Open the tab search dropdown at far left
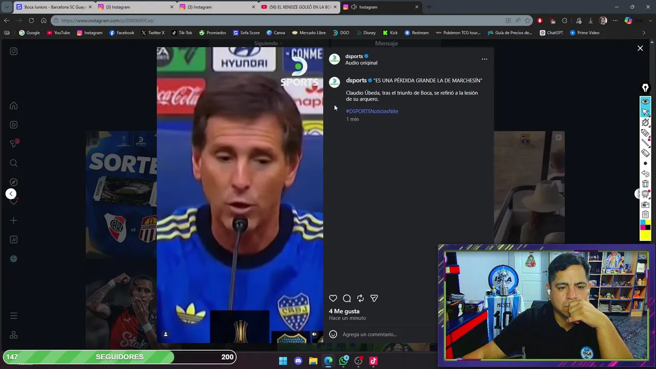This screenshot has height=369, width=656. pyautogui.click(x=6, y=7)
